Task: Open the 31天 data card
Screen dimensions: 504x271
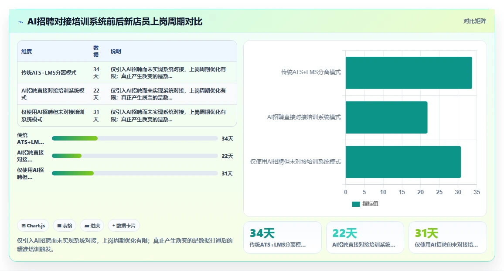Action: [x=448, y=237]
